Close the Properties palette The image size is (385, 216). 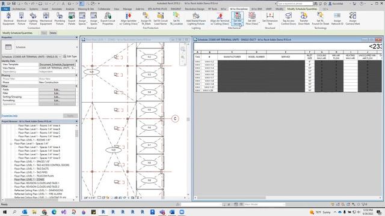[76, 37]
